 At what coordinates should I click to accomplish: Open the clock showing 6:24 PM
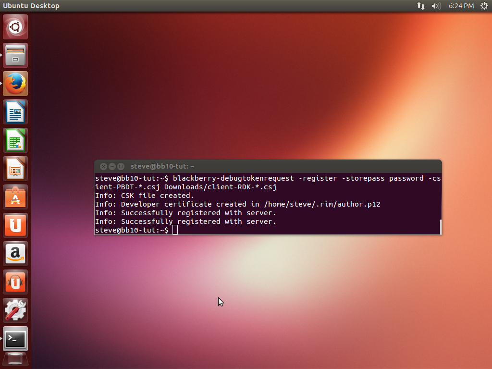pos(461,6)
